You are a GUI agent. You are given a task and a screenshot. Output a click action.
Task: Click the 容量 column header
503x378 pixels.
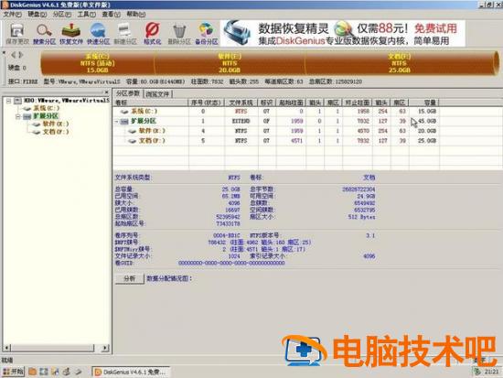pyautogui.click(x=424, y=103)
